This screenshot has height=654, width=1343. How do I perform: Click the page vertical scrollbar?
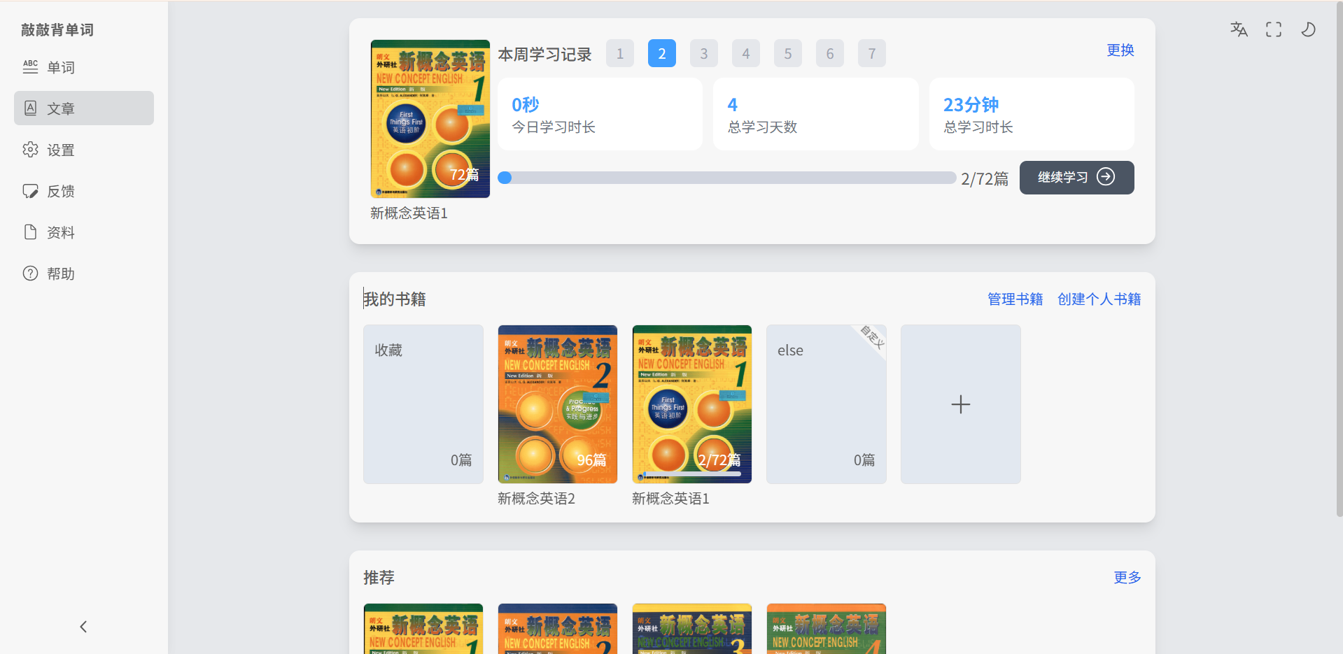coord(1340,259)
